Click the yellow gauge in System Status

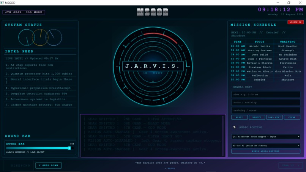[40, 38]
